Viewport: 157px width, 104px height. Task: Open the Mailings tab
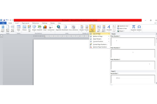pos(44,23)
